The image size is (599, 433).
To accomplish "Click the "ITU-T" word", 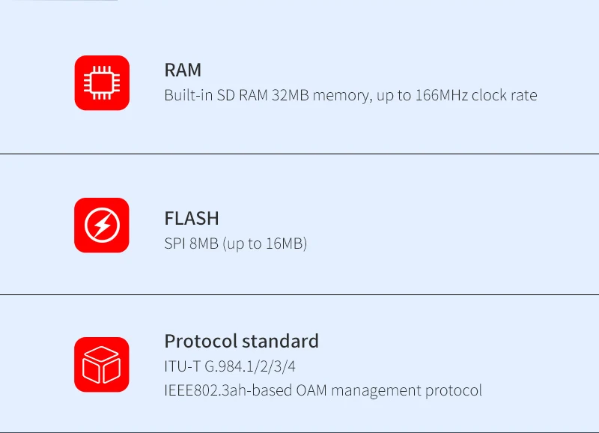I will [180, 367].
